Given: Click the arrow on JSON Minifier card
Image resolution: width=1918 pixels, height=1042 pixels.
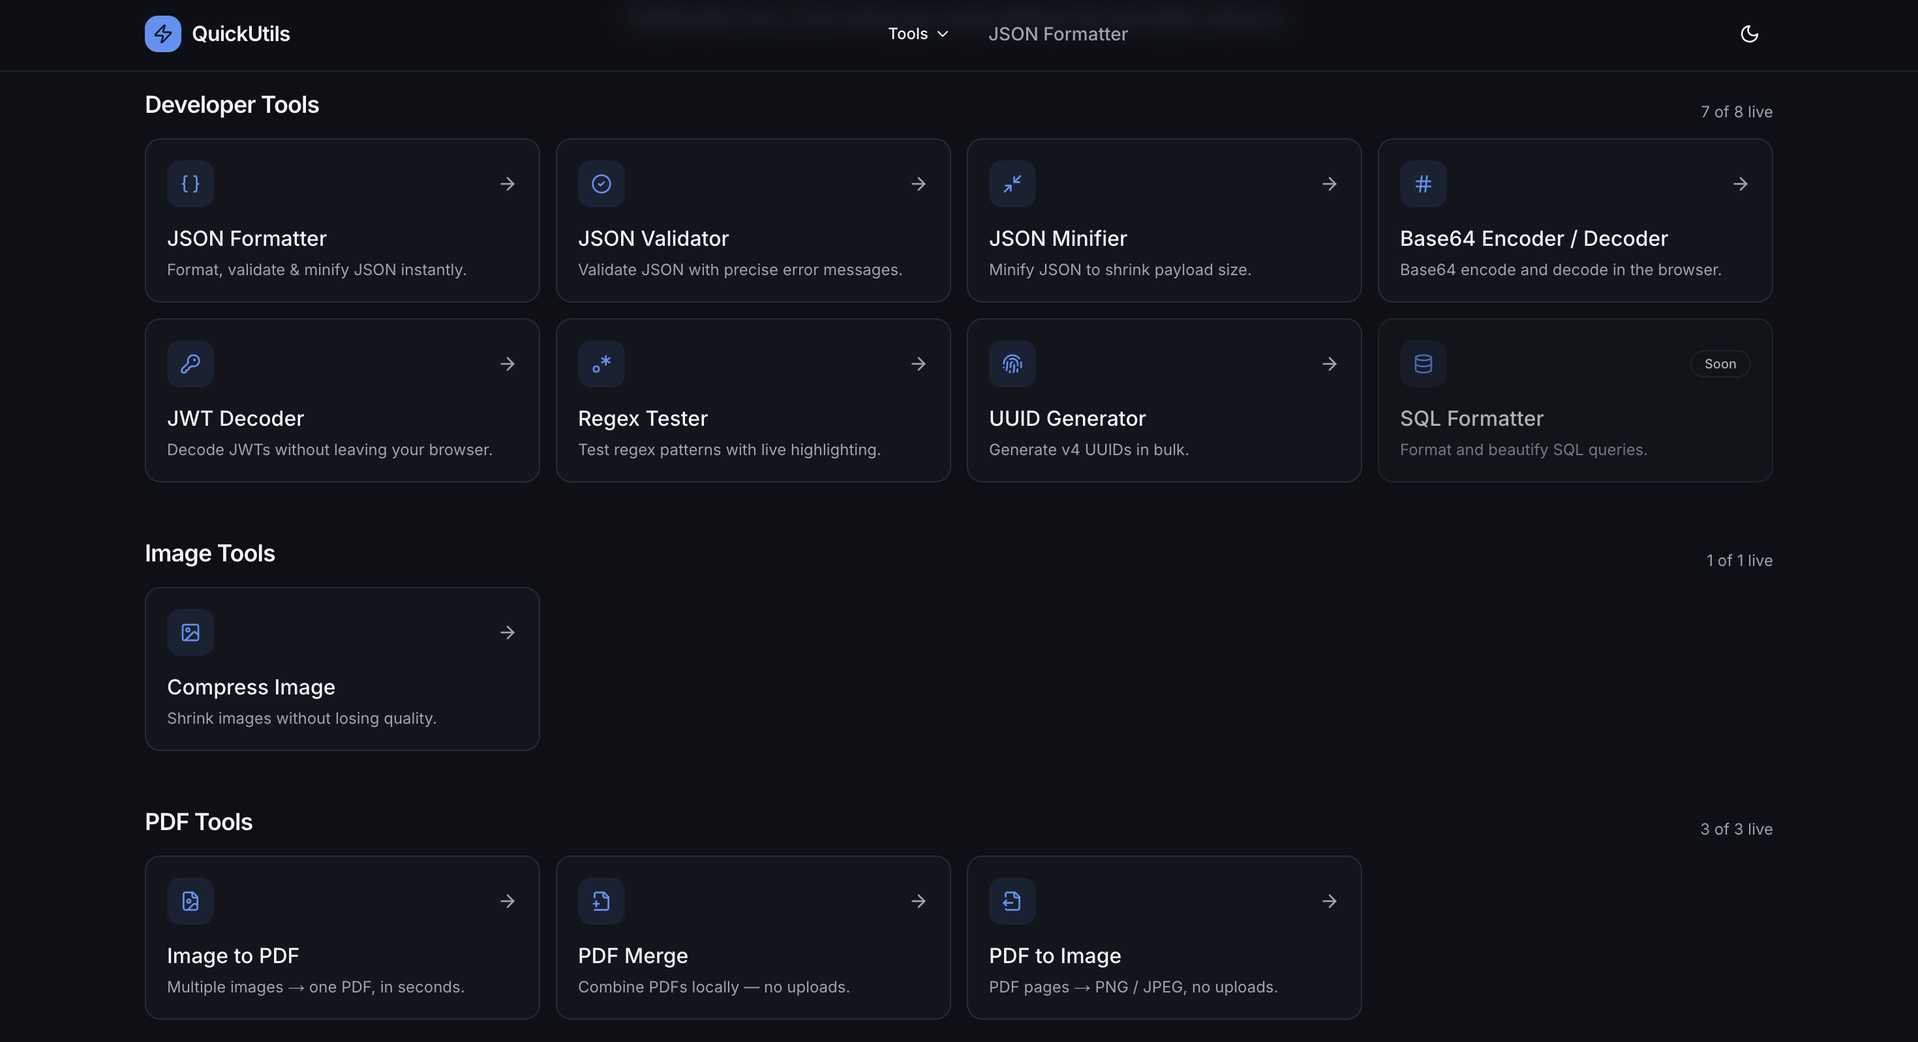Looking at the screenshot, I should pyautogui.click(x=1329, y=183).
